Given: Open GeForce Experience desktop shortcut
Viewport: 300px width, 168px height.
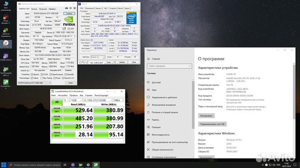Looking at the screenshot, I should tap(6, 32).
